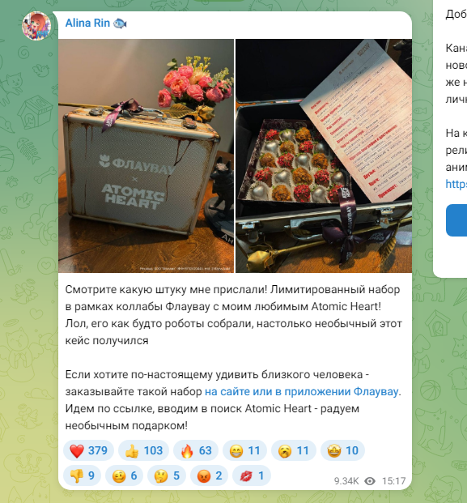This screenshot has width=467, height=503.
Task: Follow the 'на сайте или в приложении Флаувэй' link
Action: tap(301, 392)
